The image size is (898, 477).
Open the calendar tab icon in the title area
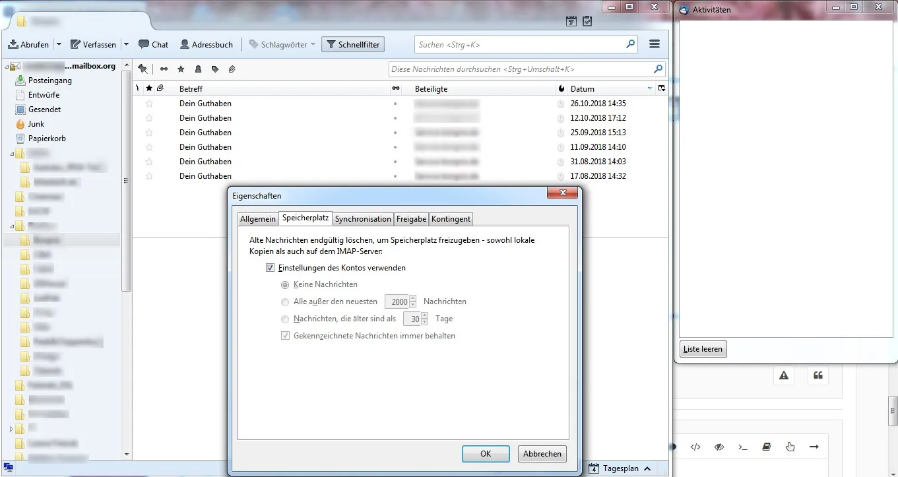click(x=571, y=22)
